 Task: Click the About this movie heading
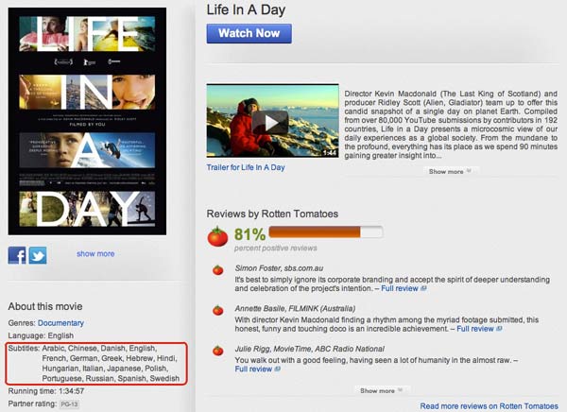coord(45,306)
